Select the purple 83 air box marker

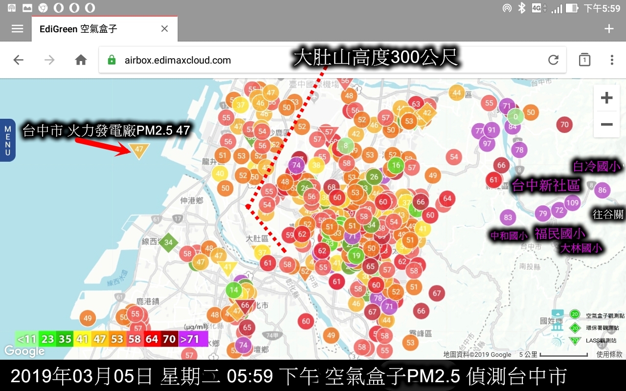(x=508, y=217)
